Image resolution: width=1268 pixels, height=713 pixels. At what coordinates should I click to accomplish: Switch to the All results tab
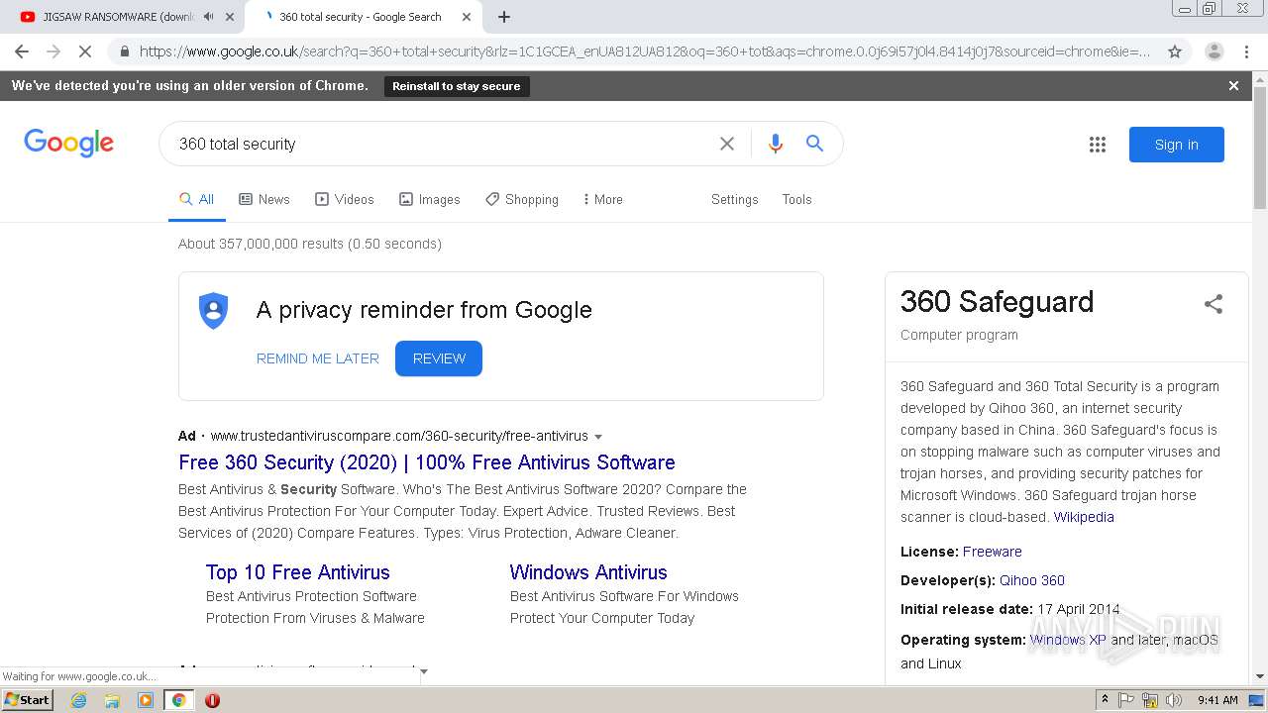click(x=197, y=199)
